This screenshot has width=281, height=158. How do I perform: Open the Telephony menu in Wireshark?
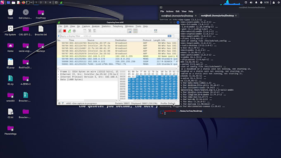click(x=118, y=26)
